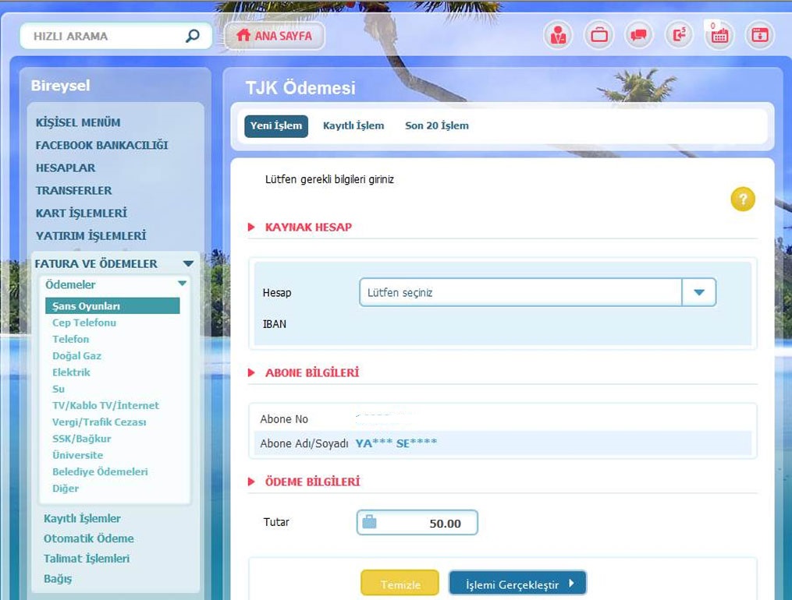Toggle the ÖDEME BİLGİLERİ section triangle

(x=251, y=482)
